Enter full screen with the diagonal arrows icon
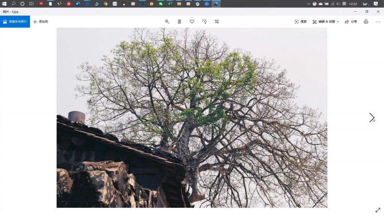The image size is (384, 216). click(378, 210)
